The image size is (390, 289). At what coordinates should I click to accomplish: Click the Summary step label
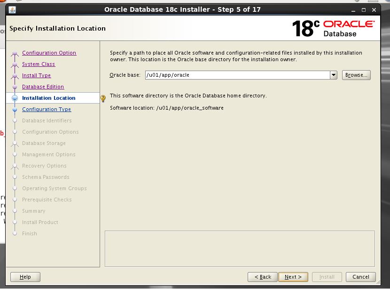coord(33,211)
